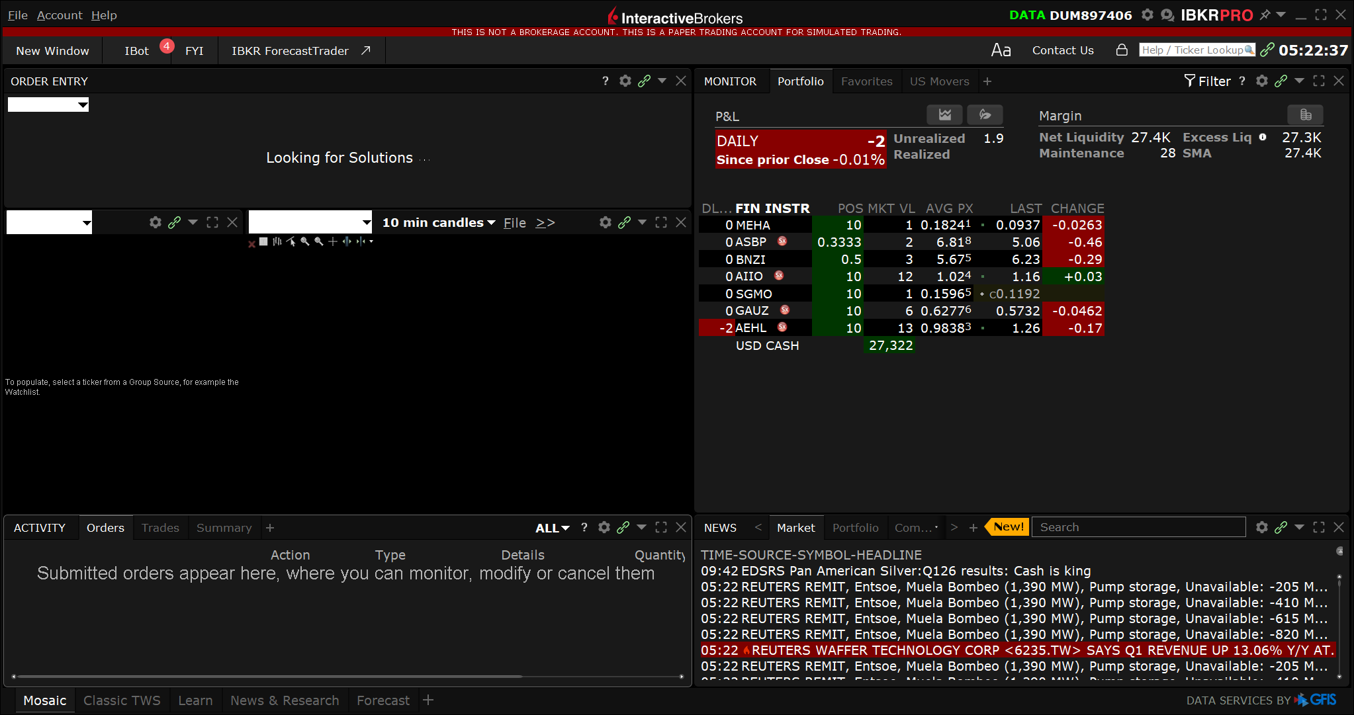Click Monitor panel group link icon
The image size is (1354, 715).
tap(1281, 81)
